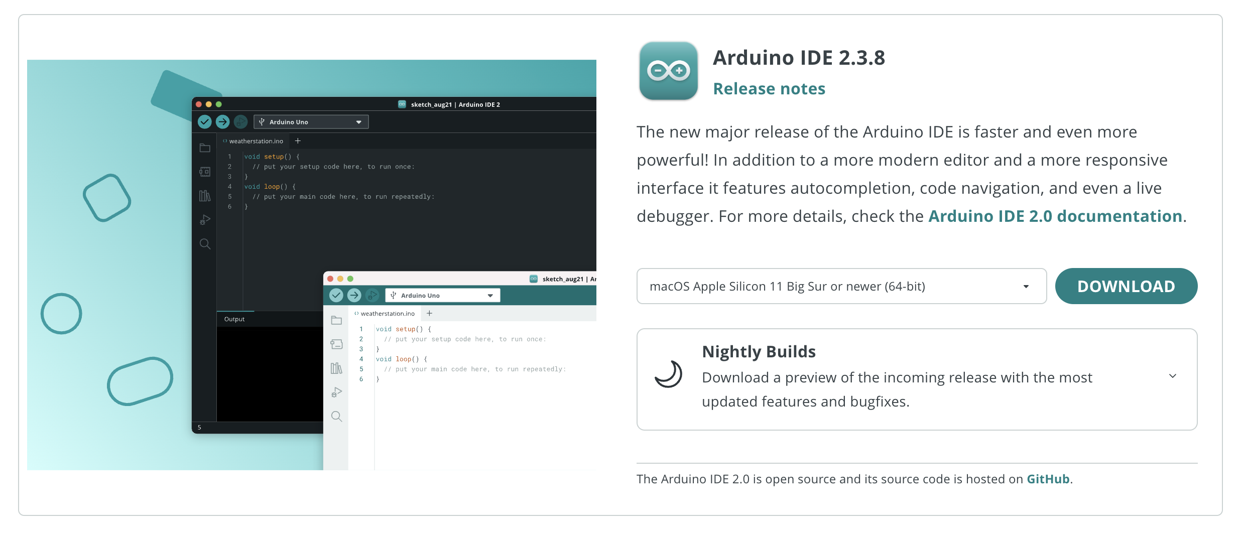
Task: Open the Arduino Uno board selector dropdown
Action: coord(310,121)
